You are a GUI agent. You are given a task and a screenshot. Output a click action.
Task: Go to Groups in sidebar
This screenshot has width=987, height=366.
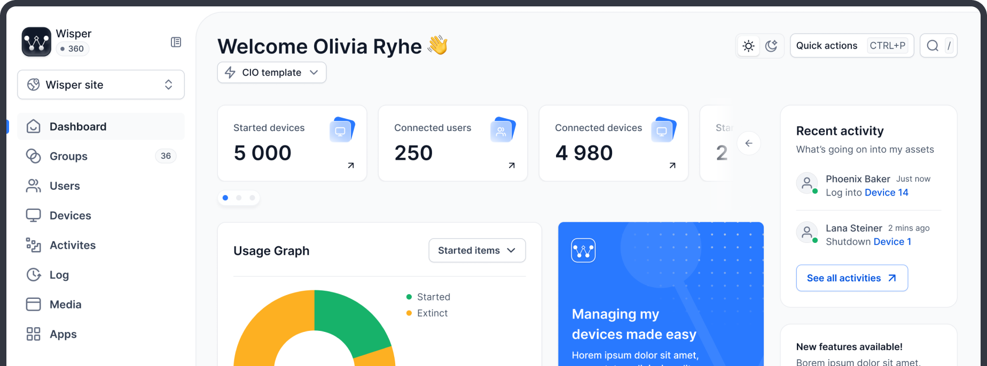[x=68, y=156]
